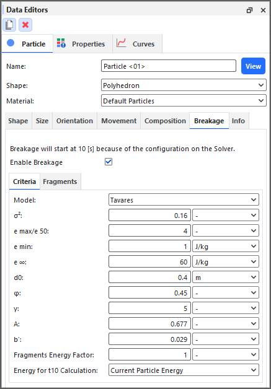Select the Info sub-tab

click(x=239, y=121)
